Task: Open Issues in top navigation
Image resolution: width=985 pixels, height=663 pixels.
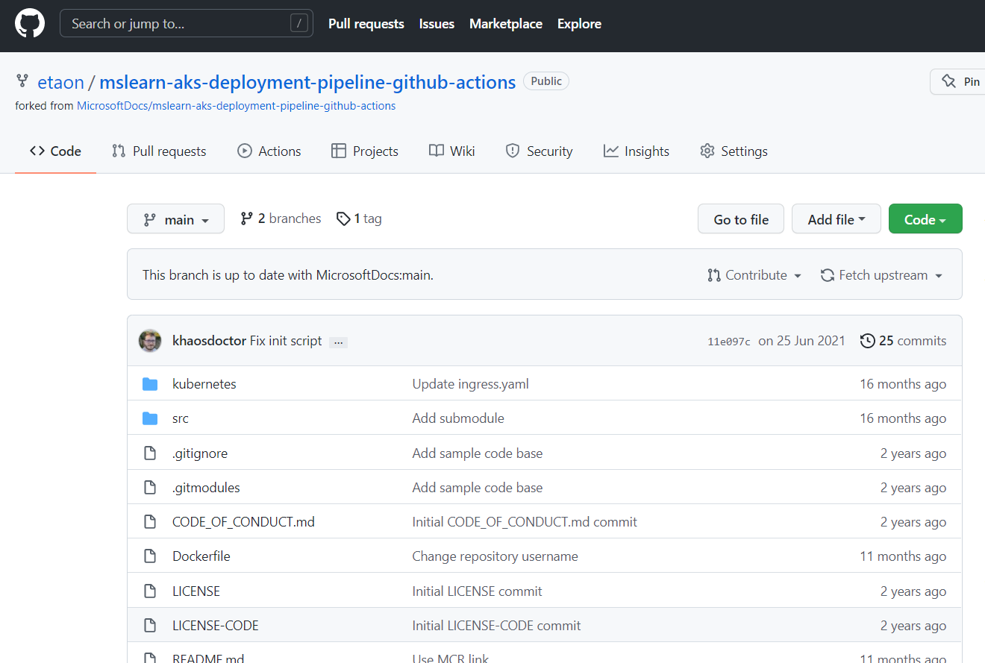Action: pos(437,24)
